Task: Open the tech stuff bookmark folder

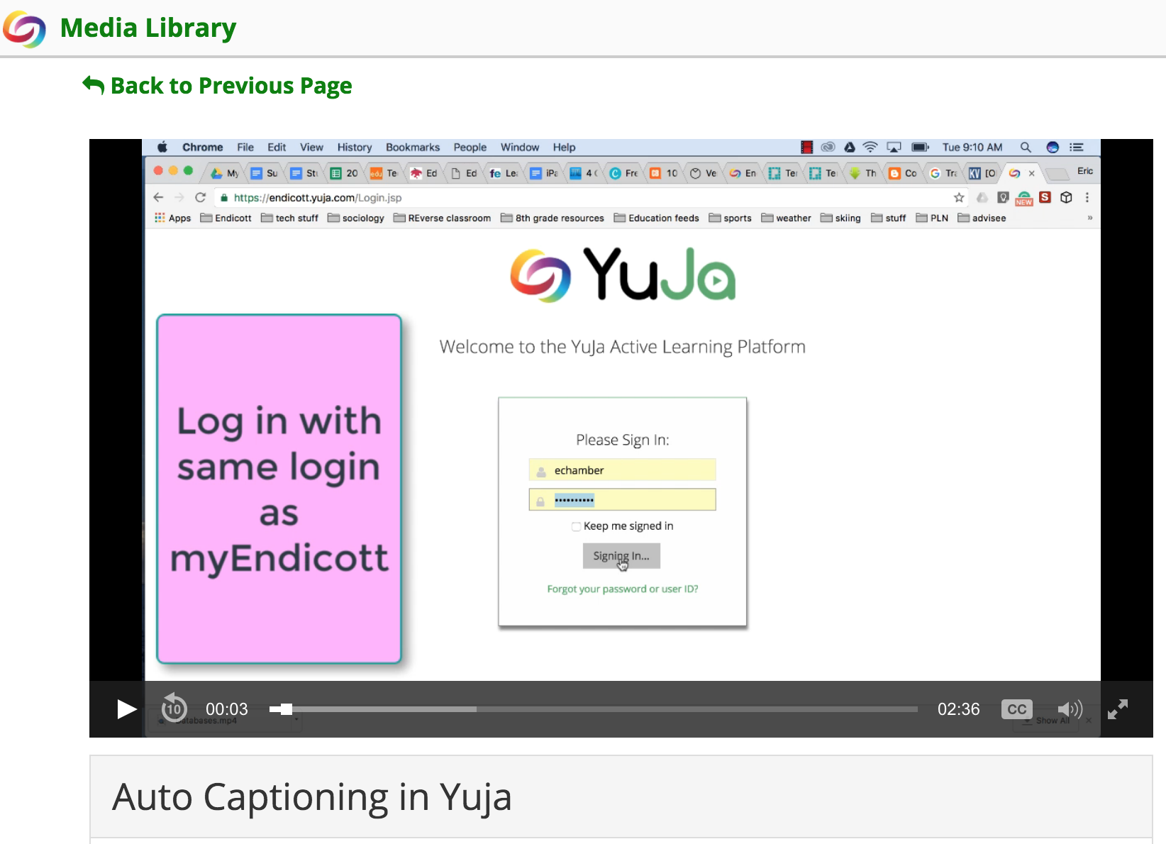Action: click(x=289, y=218)
